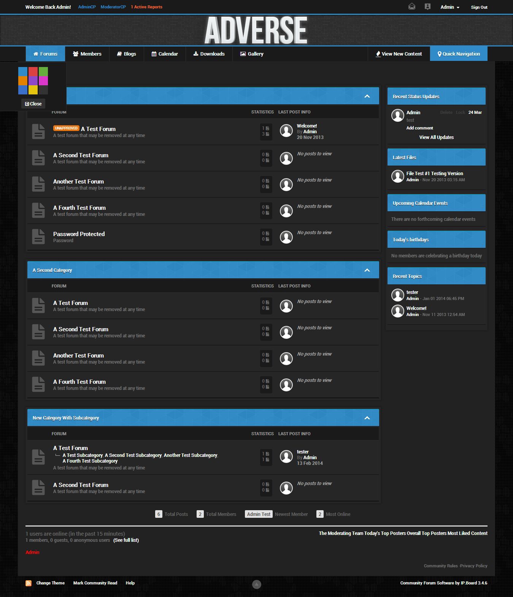Open File Test #1 Testing Version
Screen dimensions: 513x597
(x=435, y=173)
